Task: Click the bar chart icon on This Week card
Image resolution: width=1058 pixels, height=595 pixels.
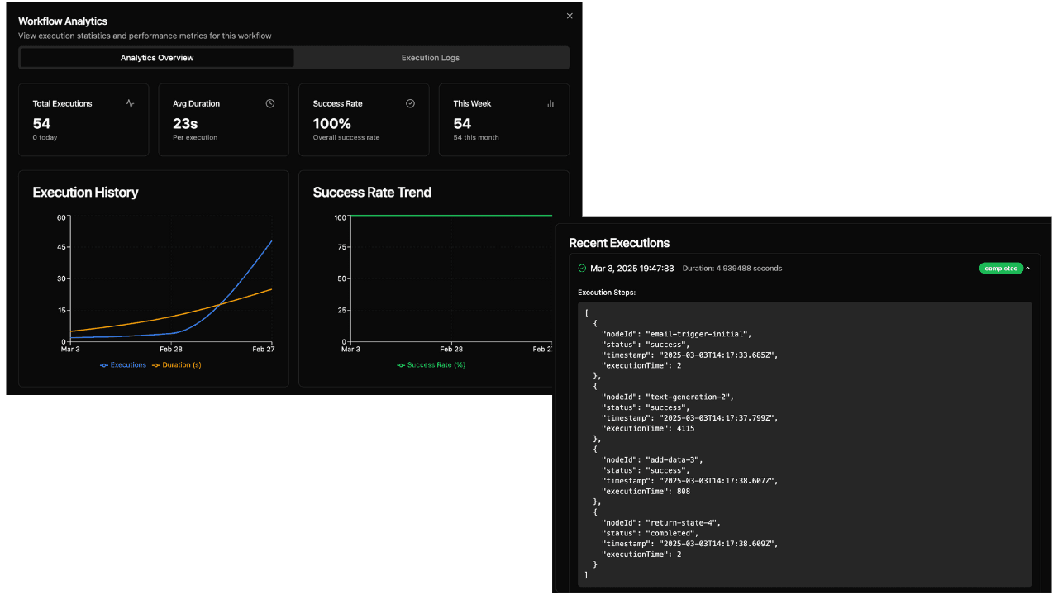Action: tap(550, 103)
